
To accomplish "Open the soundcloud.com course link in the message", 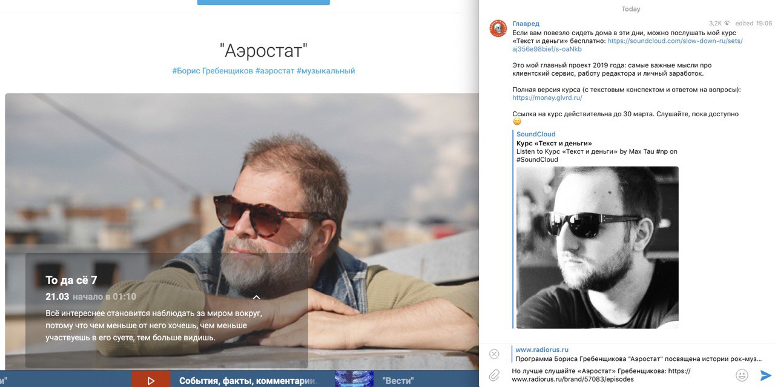I will pos(627,45).
